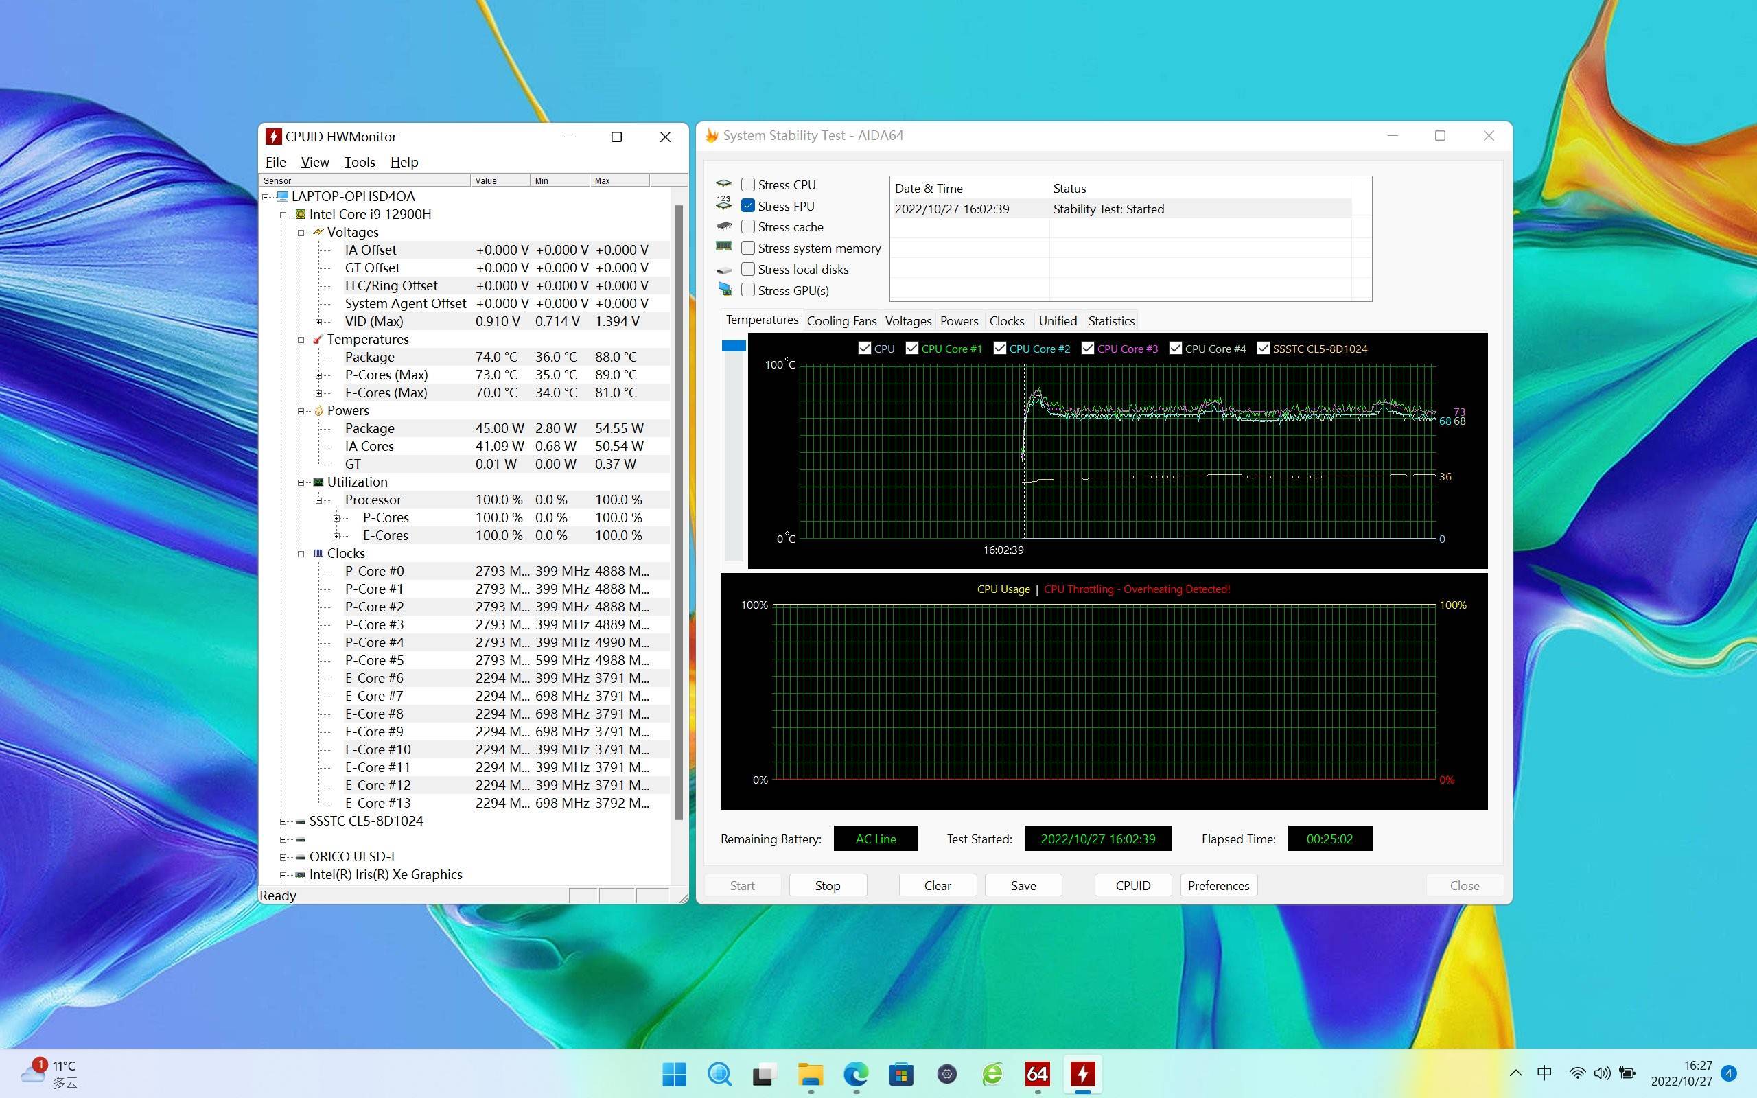Expand the SSSTC CL5-8D1024 tree node
1757x1098 pixels.
[283, 821]
